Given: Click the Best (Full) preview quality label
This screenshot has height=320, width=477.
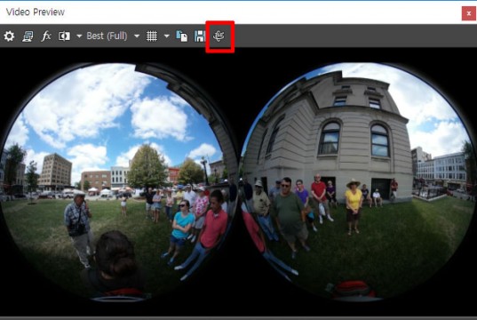Looking at the screenshot, I should [107, 36].
